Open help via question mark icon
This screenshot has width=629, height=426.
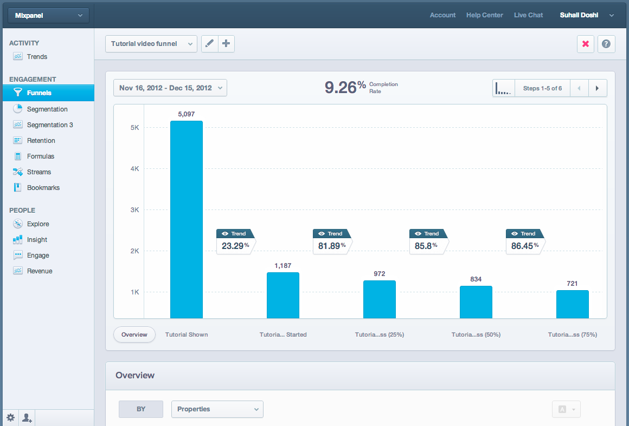(x=606, y=44)
